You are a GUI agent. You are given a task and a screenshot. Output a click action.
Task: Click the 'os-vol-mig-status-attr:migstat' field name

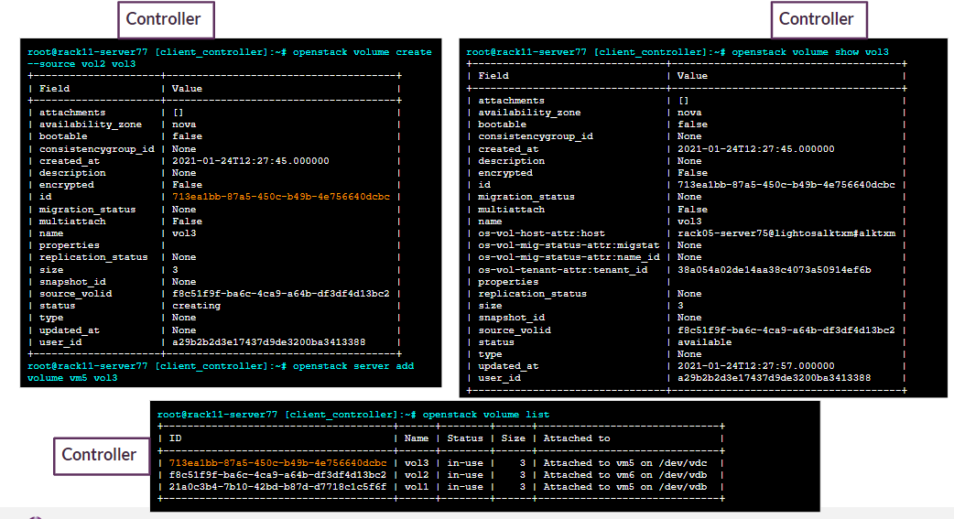pyautogui.click(x=569, y=245)
